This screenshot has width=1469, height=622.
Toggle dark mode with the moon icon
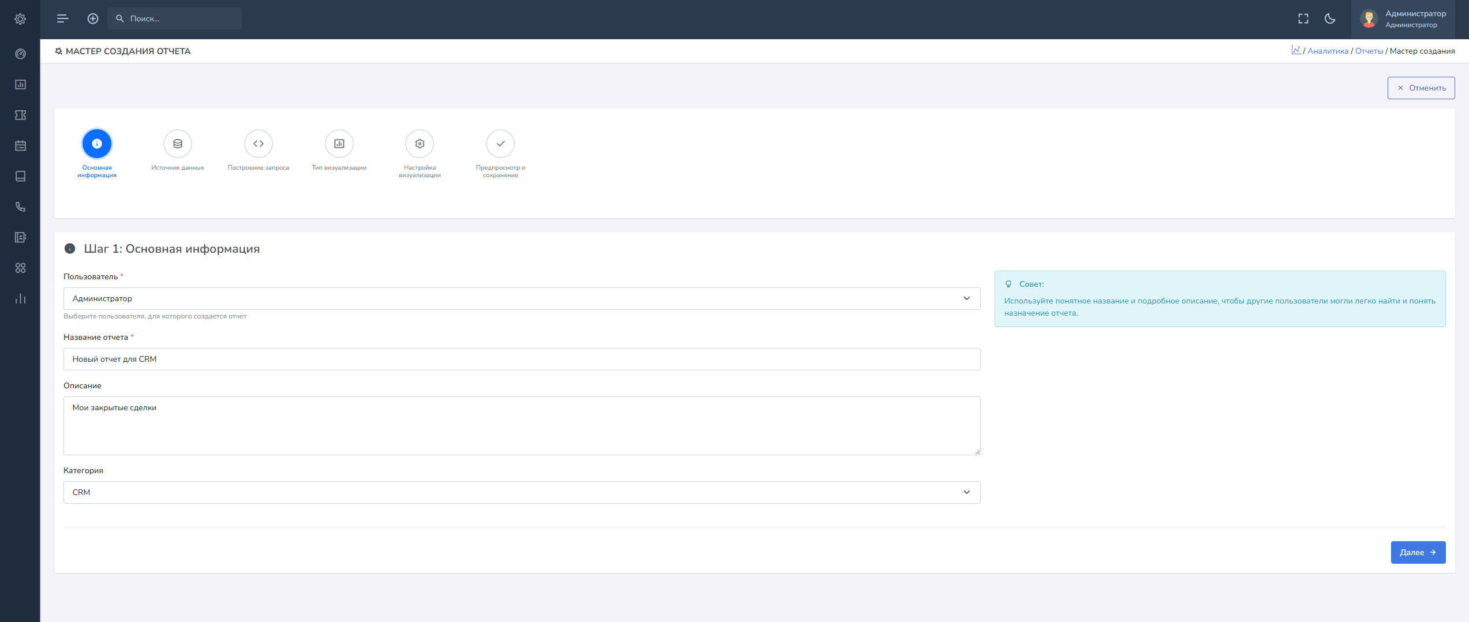point(1330,19)
